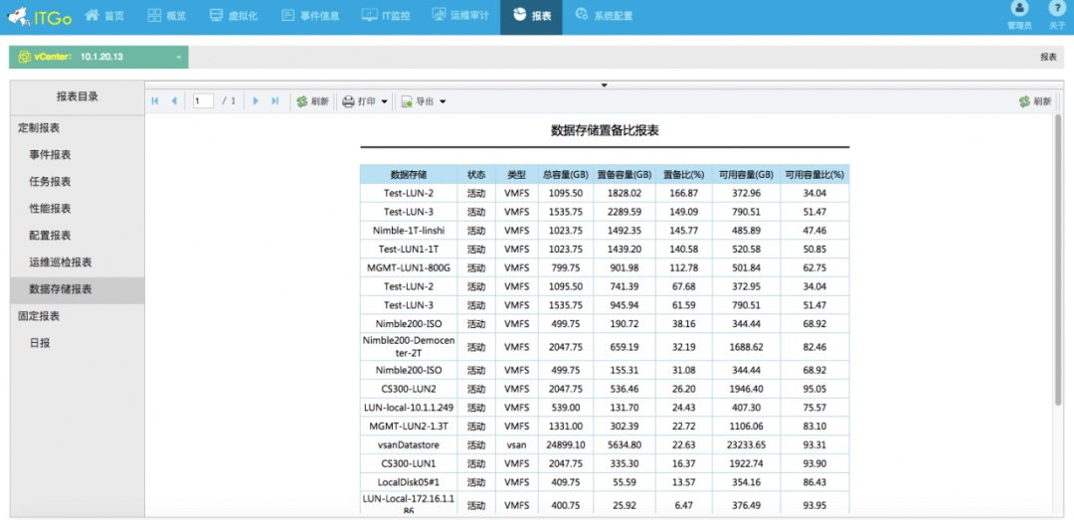
Task: Click the 置备容量(GB) column header
Action: click(624, 174)
